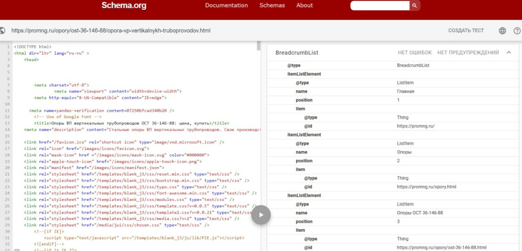This screenshot has height=251, width=522.
Task: Click the НЕТ ПРЕДУПРЕЖДЕНИЙ status label
Action: click(x=468, y=52)
